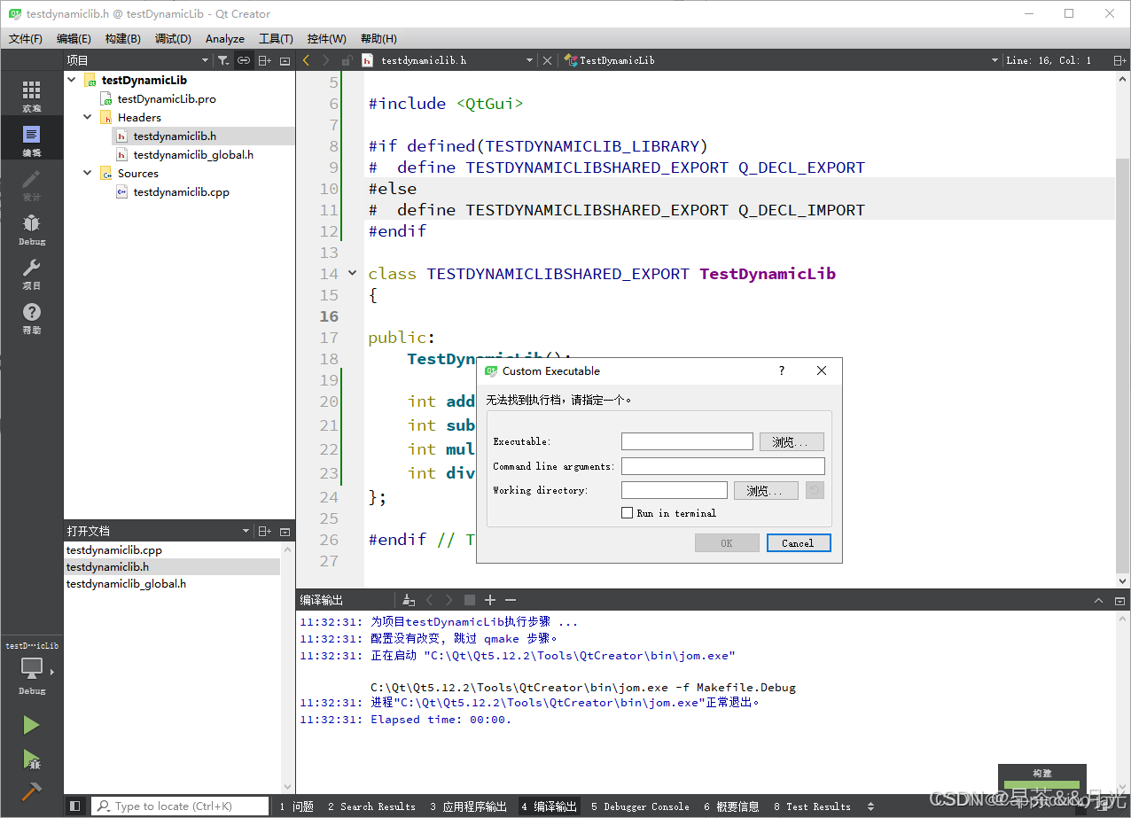Go forward in editor navigation history

pyautogui.click(x=326, y=60)
